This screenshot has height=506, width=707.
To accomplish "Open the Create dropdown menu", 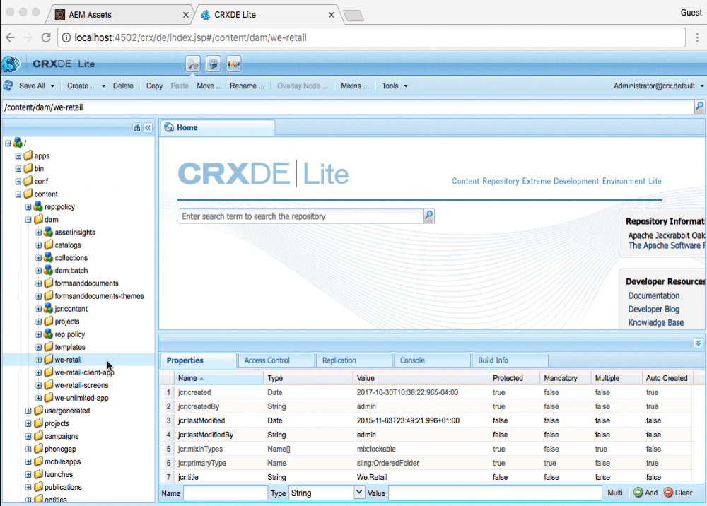I will pyautogui.click(x=86, y=86).
